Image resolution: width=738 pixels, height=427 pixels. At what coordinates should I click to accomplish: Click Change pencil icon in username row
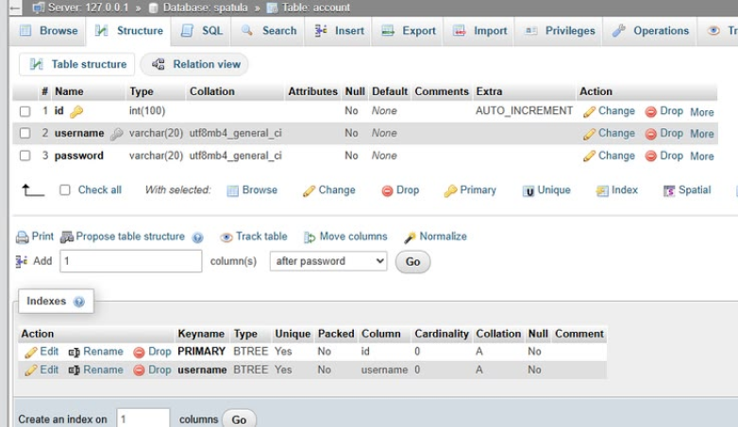pyautogui.click(x=589, y=134)
